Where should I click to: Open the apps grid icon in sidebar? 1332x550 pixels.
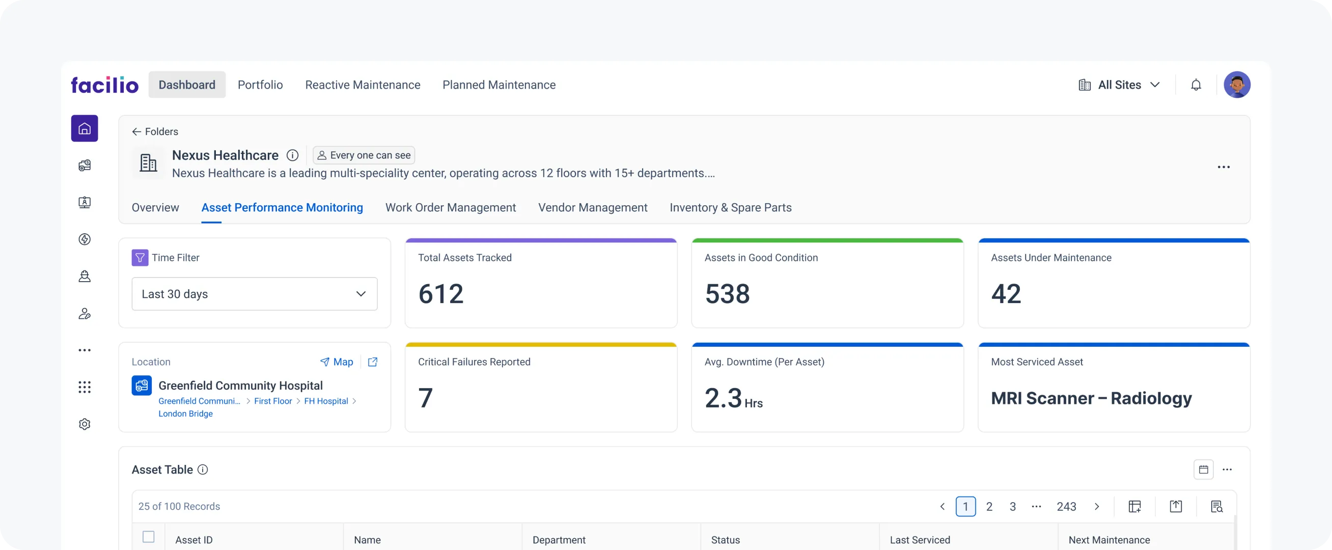(x=85, y=387)
